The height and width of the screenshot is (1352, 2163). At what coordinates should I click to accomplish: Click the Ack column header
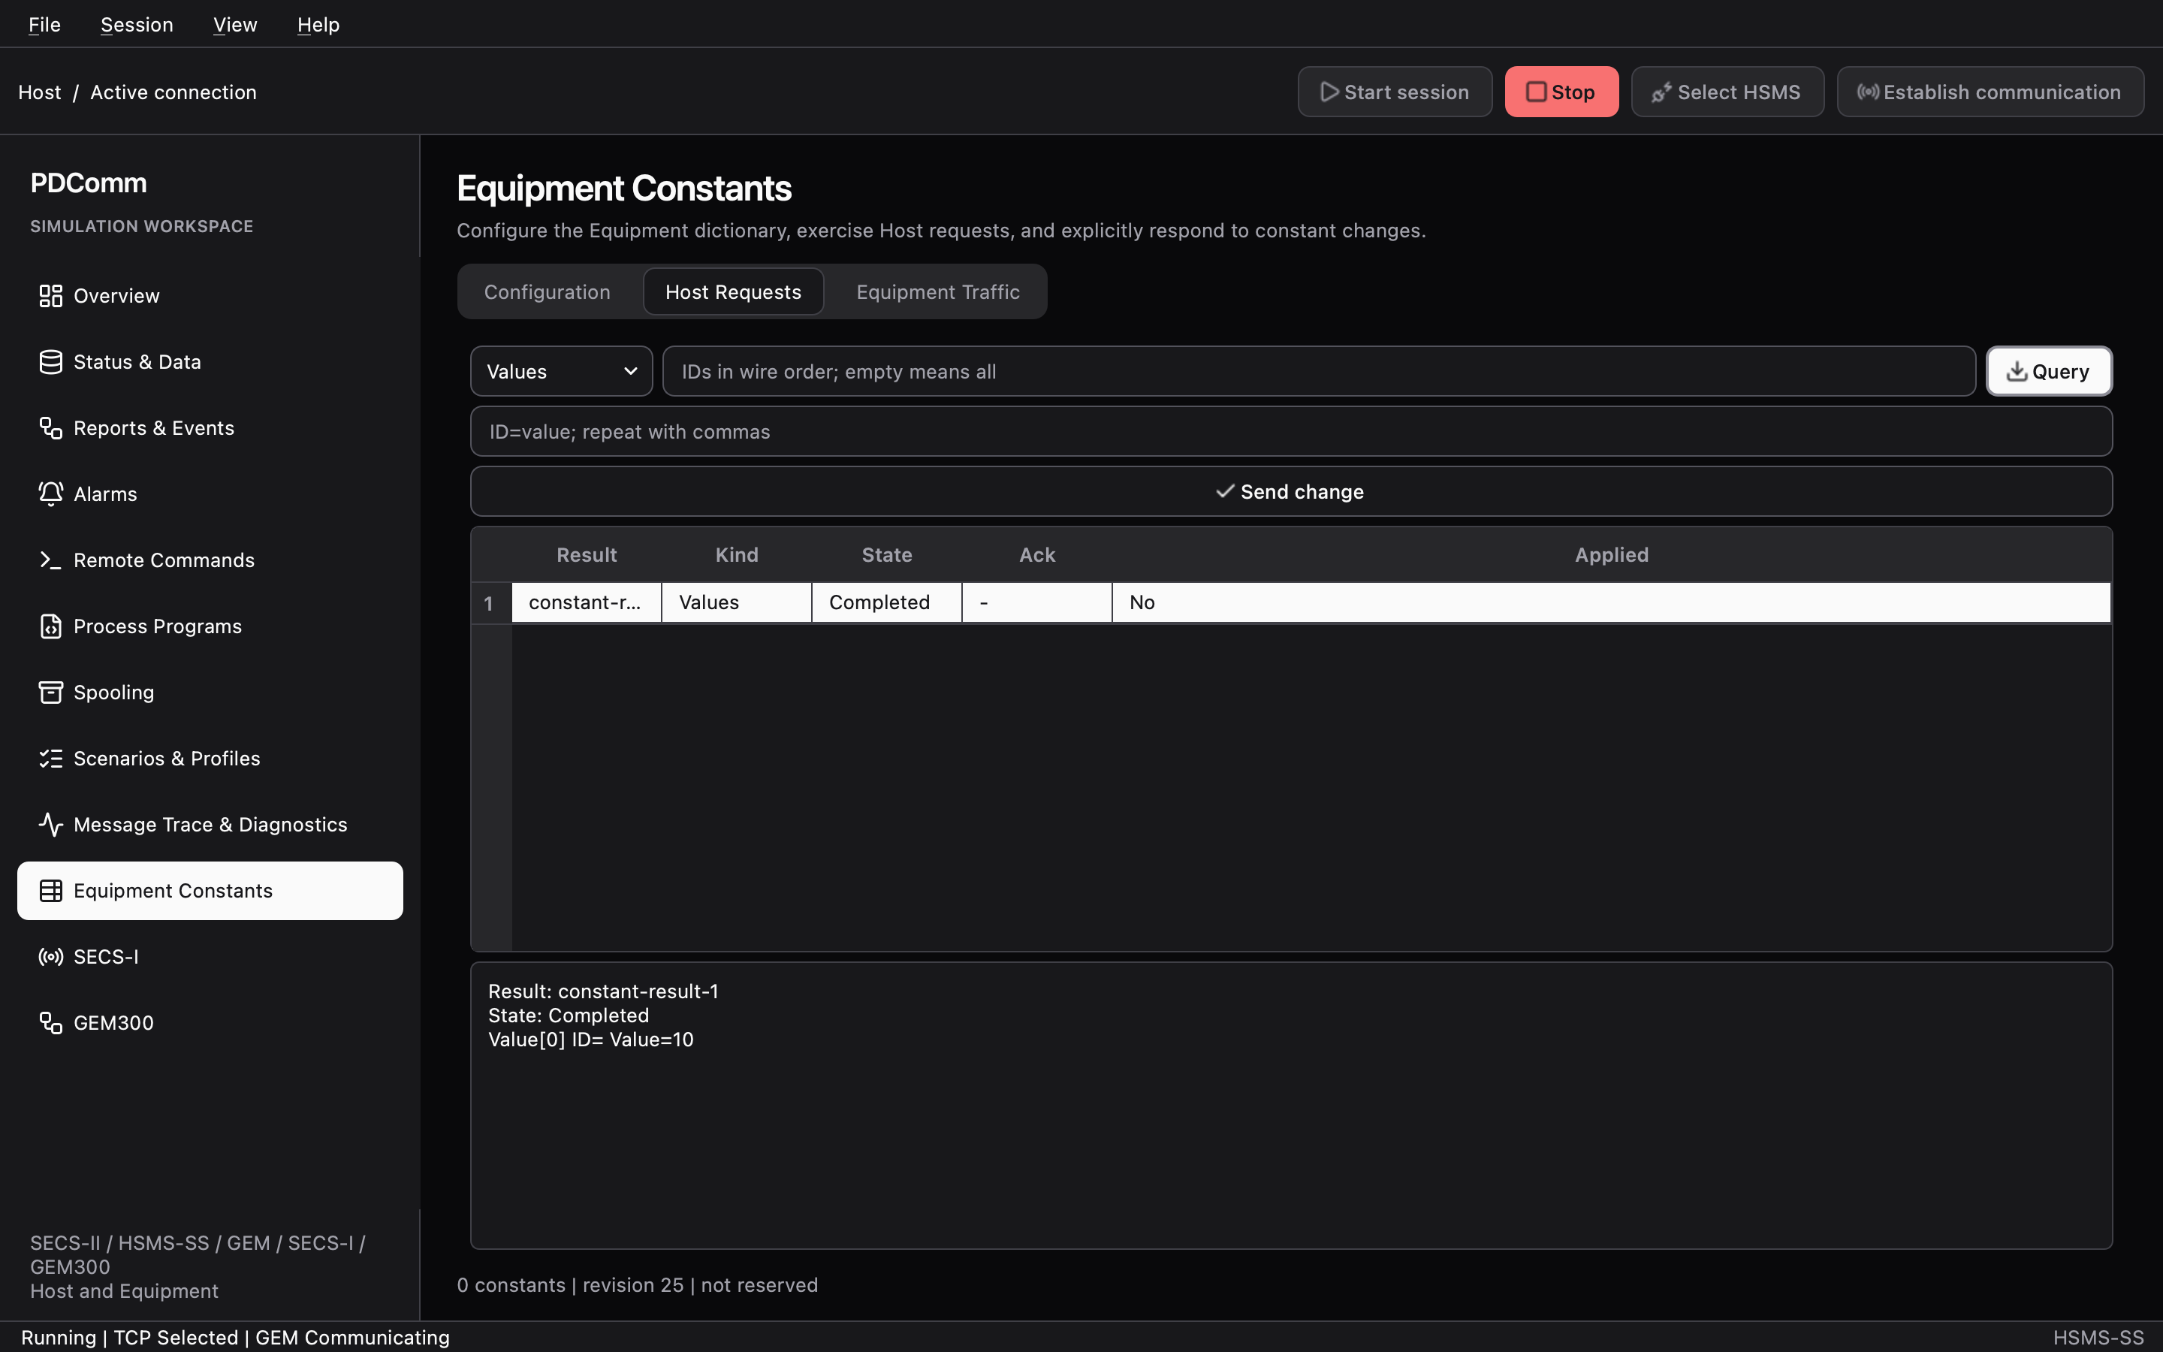1036,555
